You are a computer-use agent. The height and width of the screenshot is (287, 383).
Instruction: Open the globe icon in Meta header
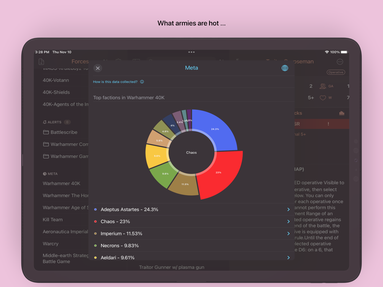point(285,68)
